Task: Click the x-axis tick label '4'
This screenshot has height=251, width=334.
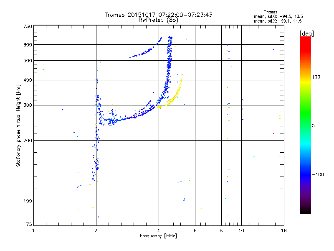Action: 159,231
